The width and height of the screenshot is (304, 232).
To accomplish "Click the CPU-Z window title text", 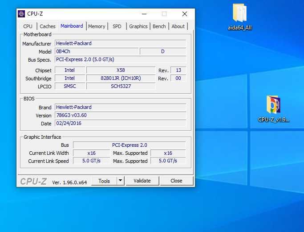I will click(x=35, y=14).
